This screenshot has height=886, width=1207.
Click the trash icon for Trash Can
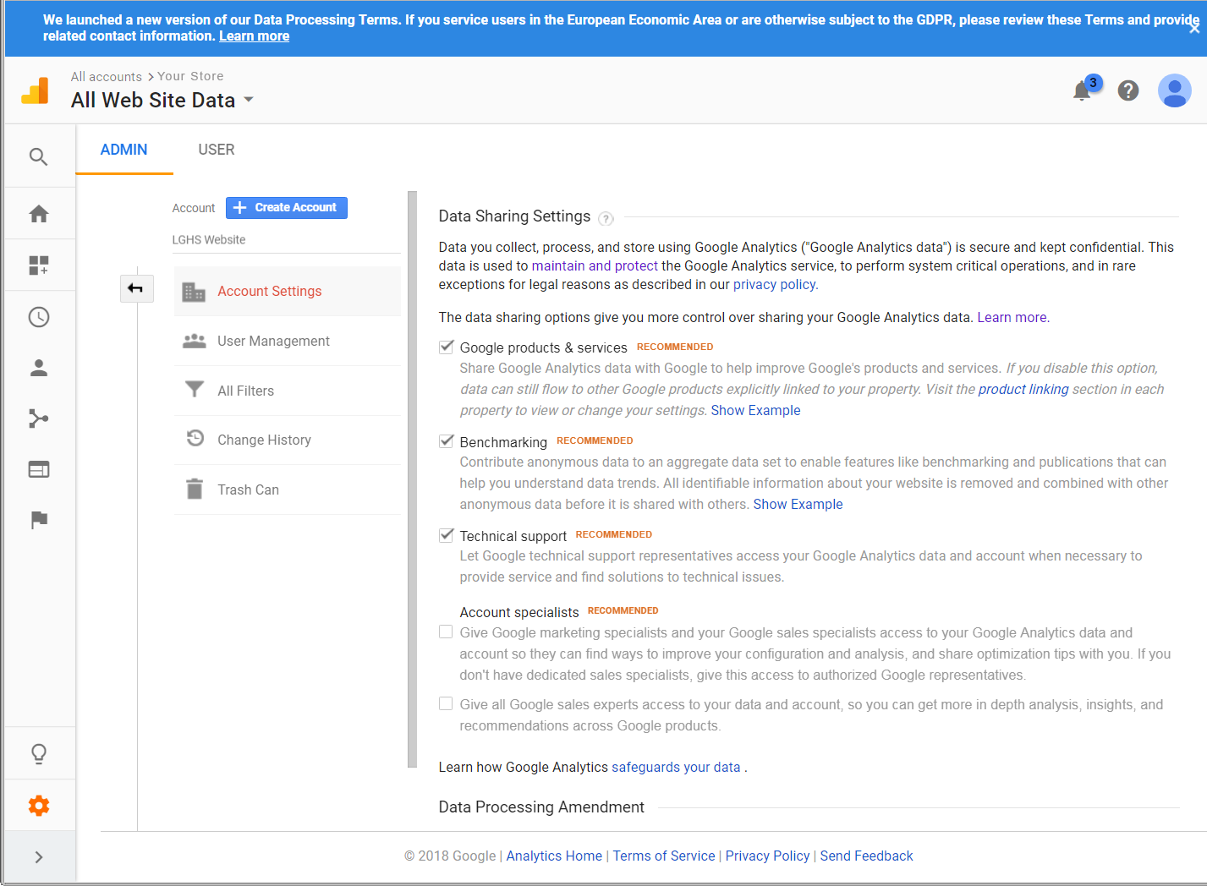pos(195,489)
